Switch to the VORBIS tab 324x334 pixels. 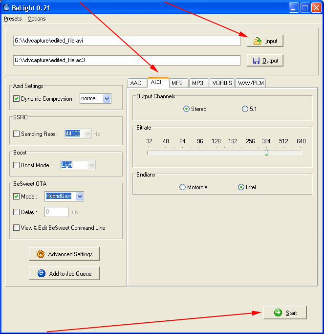click(x=222, y=83)
